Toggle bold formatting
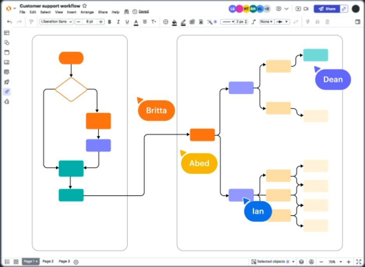 109,22
